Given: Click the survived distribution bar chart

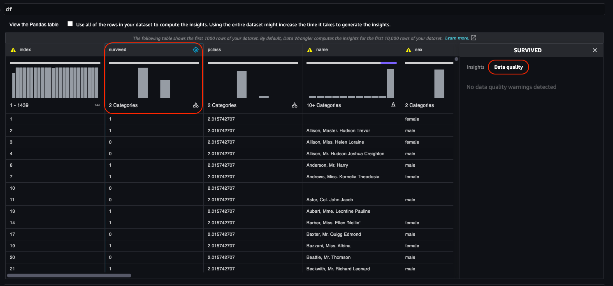Looking at the screenshot, I should point(154,83).
